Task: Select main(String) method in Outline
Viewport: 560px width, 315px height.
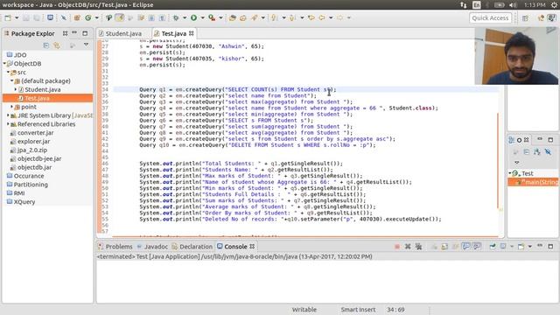Action: pyautogui.click(x=534, y=182)
